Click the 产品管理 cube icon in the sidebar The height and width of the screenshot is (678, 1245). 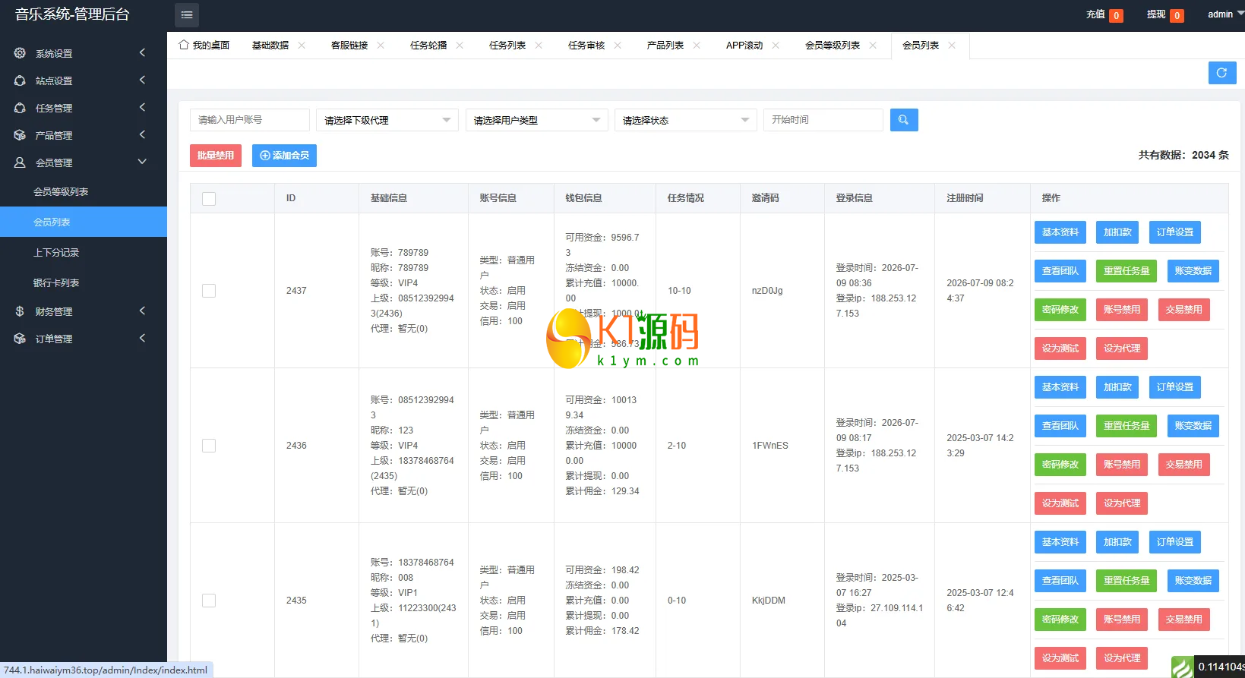tap(20, 135)
